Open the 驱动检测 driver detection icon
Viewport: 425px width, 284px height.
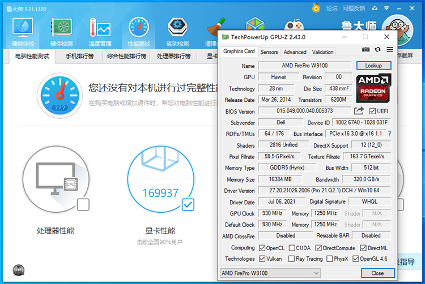click(x=177, y=32)
